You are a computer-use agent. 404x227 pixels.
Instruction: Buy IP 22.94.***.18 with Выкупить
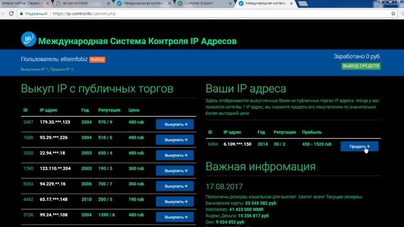coord(175,155)
